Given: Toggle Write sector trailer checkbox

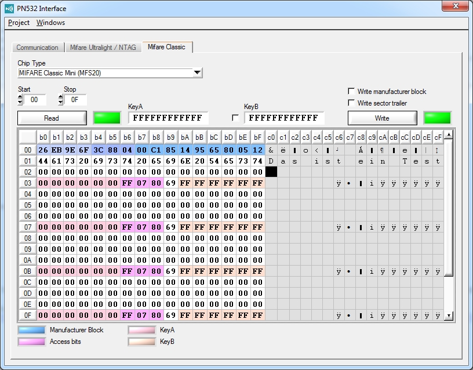Looking at the screenshot, I should 351,103.
